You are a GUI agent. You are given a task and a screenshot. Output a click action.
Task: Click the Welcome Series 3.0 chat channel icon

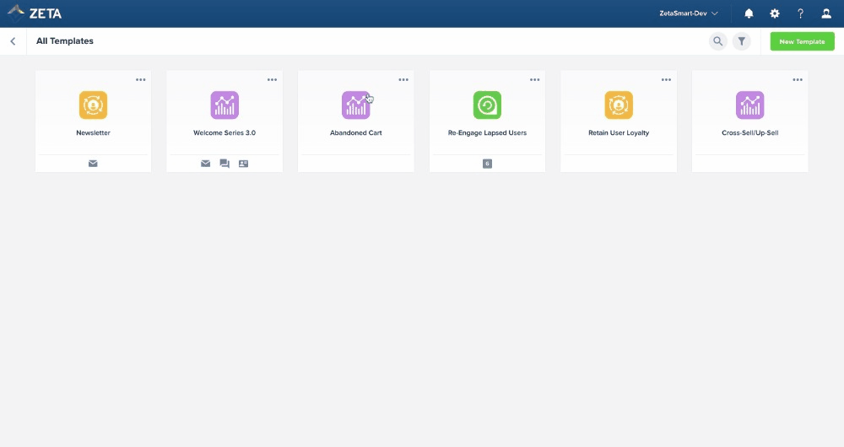point(225,164)
